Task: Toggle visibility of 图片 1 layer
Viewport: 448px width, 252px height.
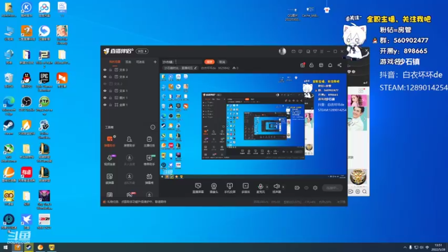Action: tap(105, 97)
